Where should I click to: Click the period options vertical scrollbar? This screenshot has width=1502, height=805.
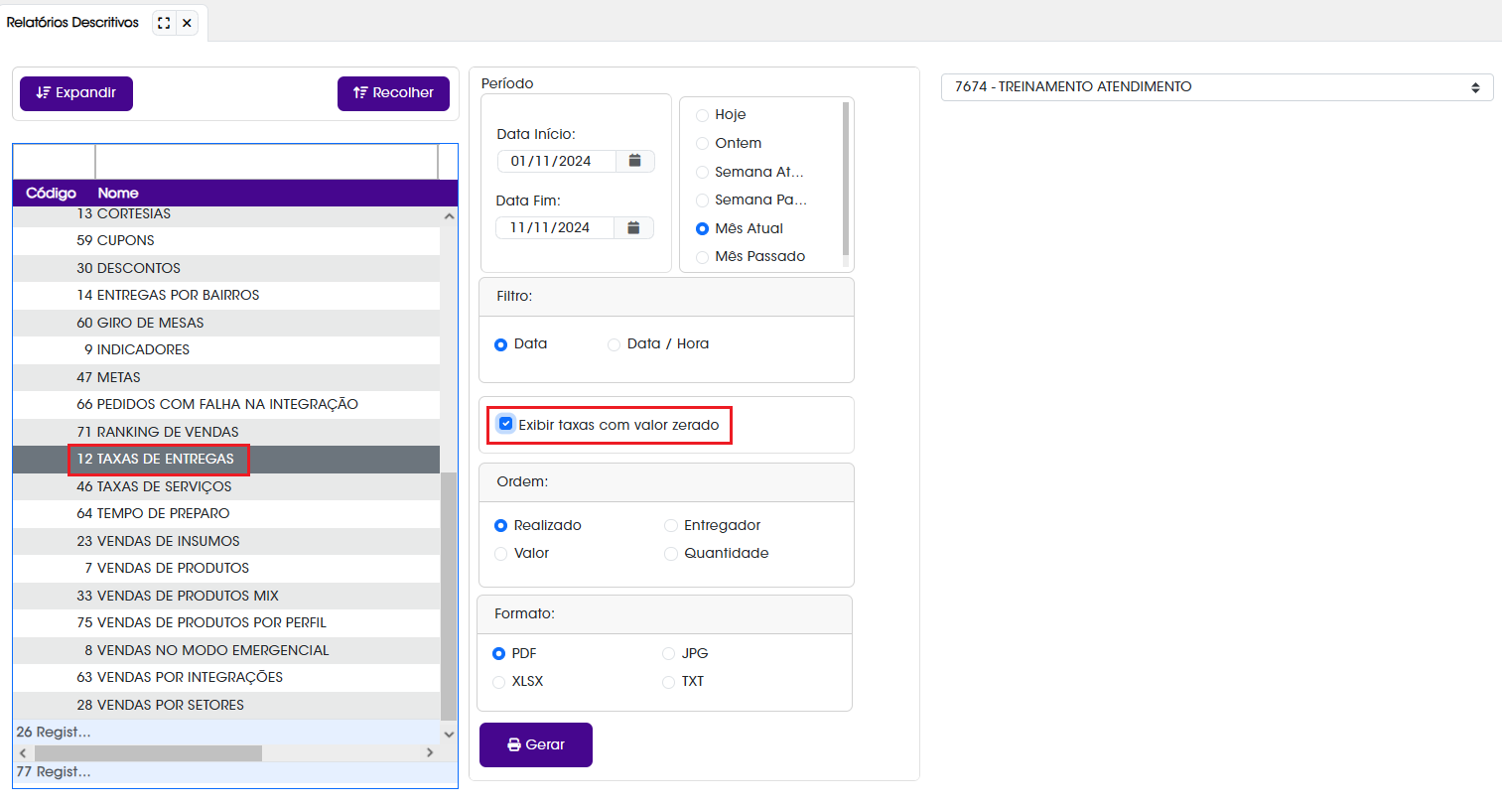click(x=846, y=179)
